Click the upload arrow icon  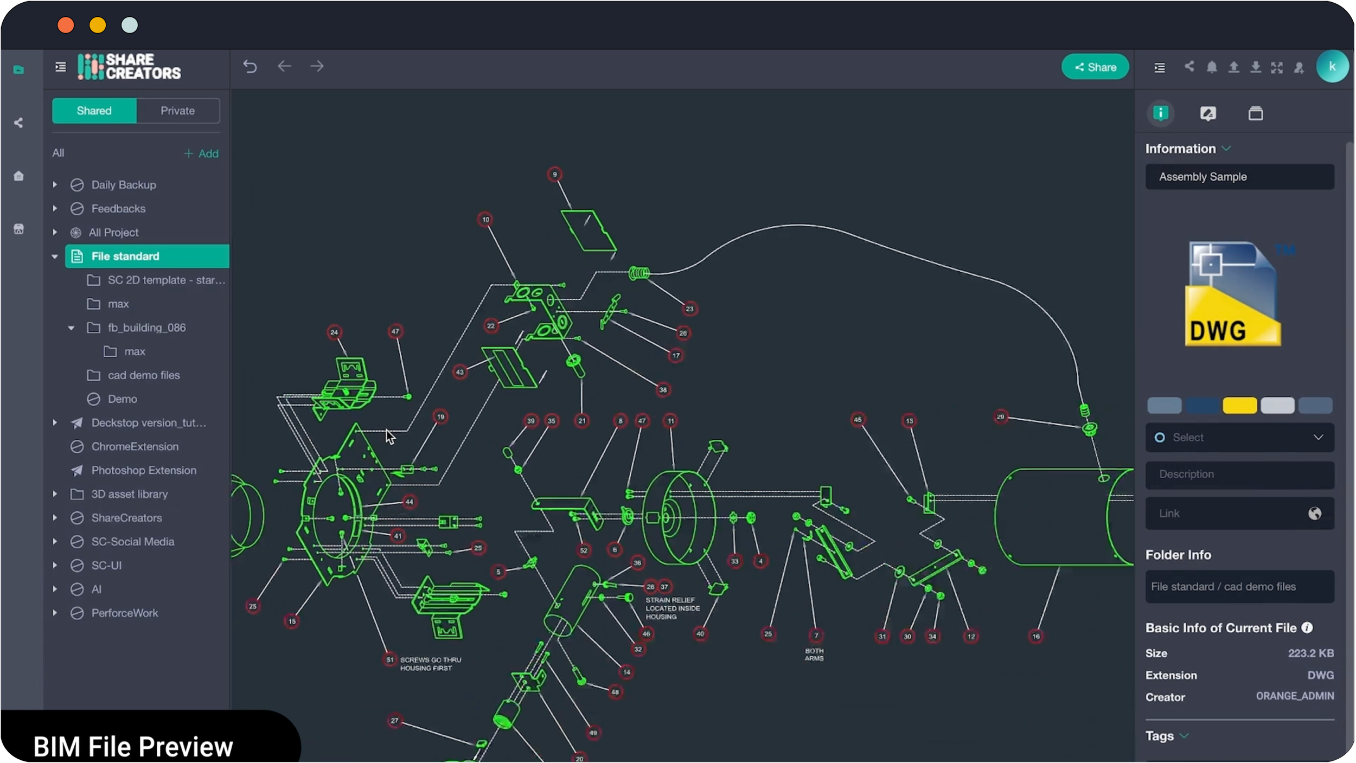coord(1233,67)
